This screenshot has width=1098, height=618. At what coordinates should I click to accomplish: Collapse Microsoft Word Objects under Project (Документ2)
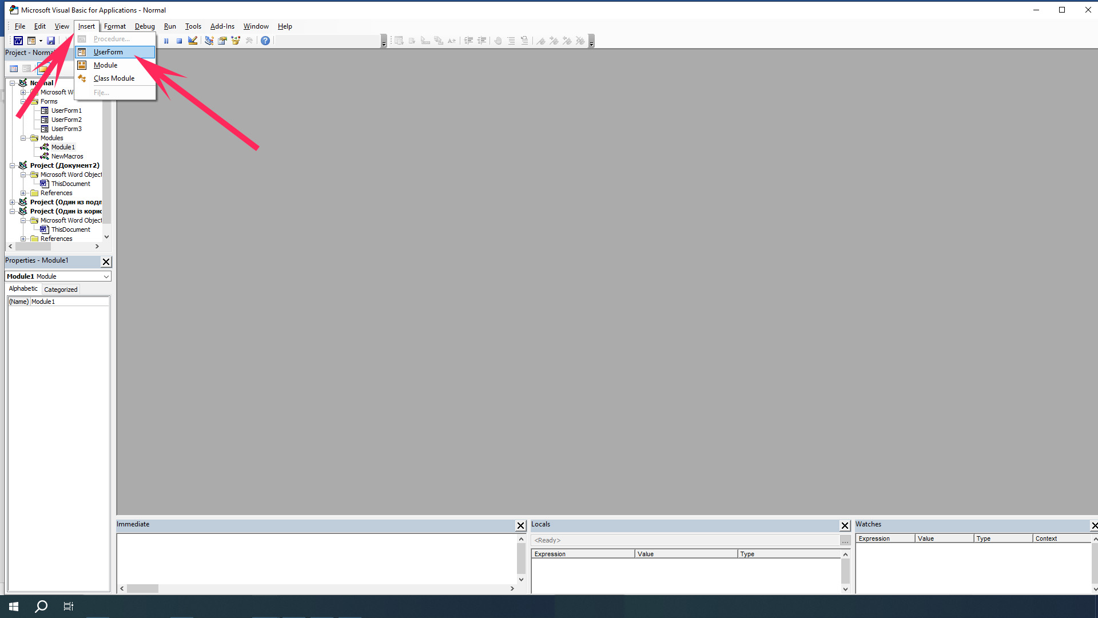coord(23,175)
